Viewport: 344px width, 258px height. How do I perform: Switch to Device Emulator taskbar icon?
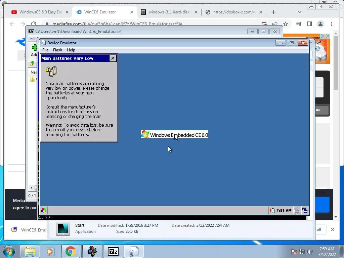[134, 251]
